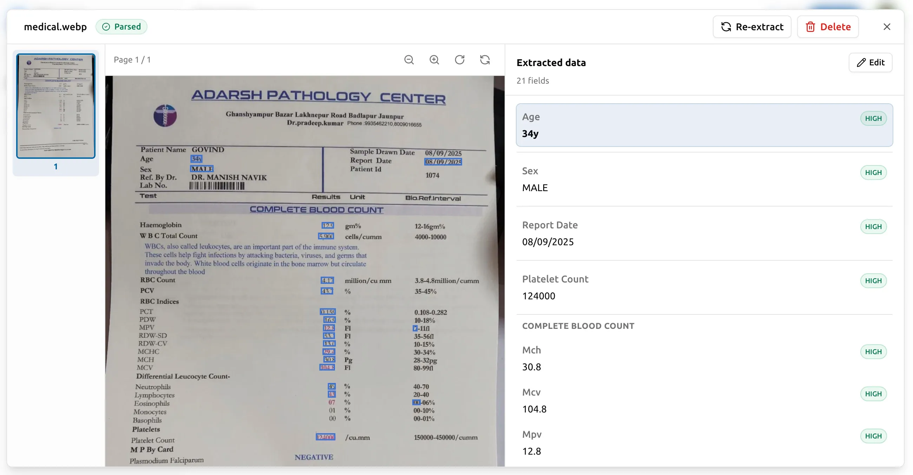Select the Age field card
Screen dimensions: 913x475
[x=704, y=125]
